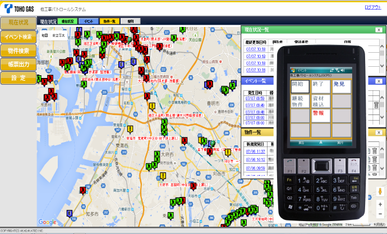The height and width of the screenshot is (234, 387).
Task: Tap the Windows Start logo on phone screen
Action: click(293, 70)
